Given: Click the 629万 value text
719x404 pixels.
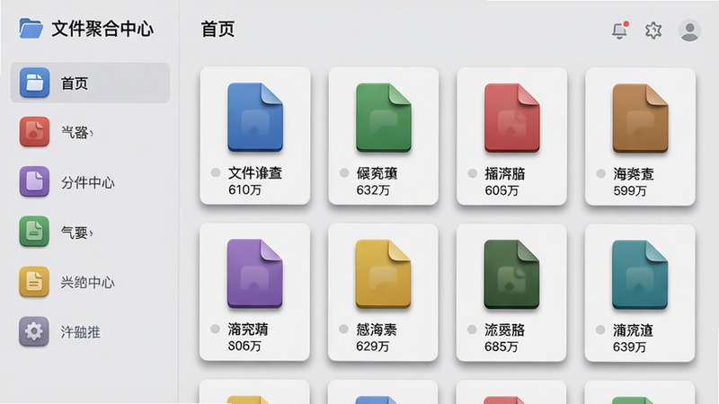Looking at the screenshot, I should [x=373, y=346].
